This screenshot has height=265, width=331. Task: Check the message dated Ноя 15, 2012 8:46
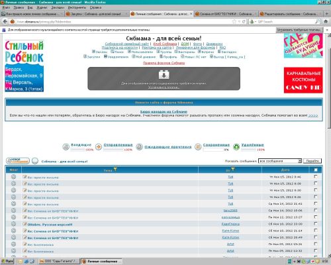coord(316,177)
